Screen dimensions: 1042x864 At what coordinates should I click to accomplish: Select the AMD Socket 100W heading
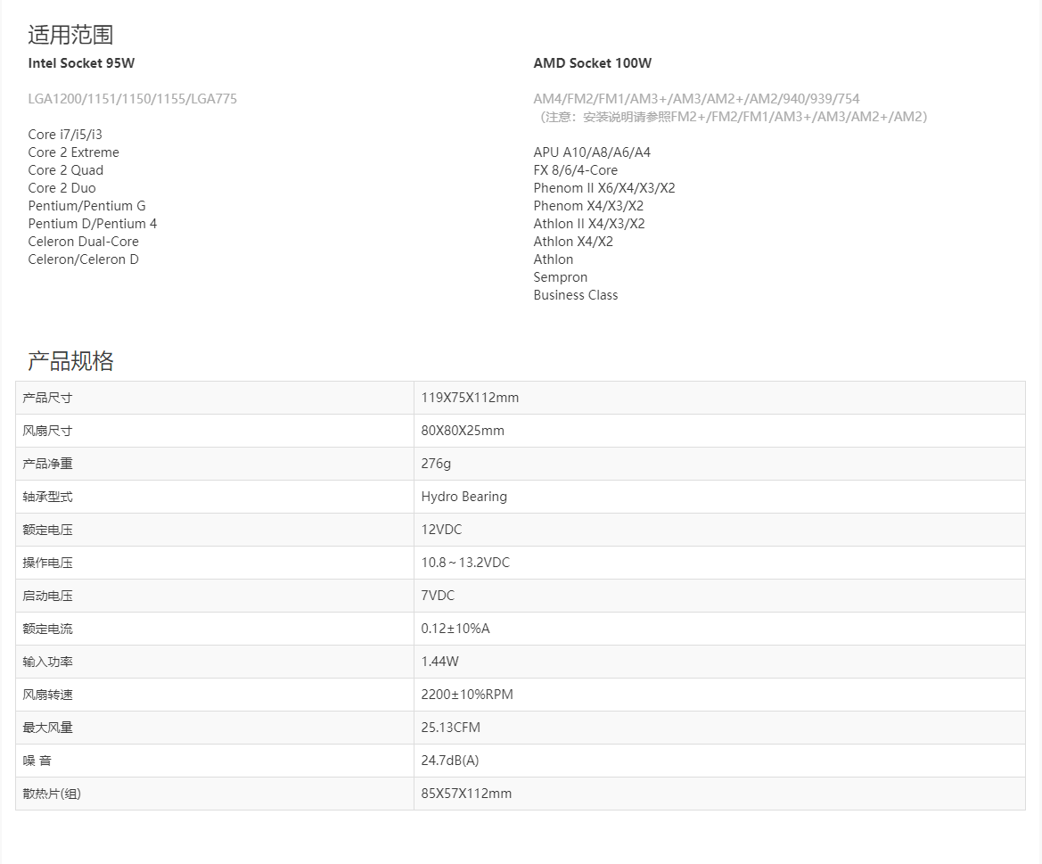592,63
